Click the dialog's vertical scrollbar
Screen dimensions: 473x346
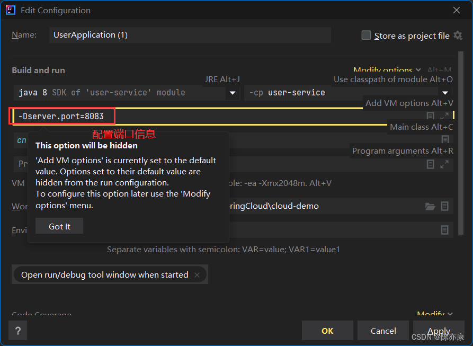[x=461, y=143]
